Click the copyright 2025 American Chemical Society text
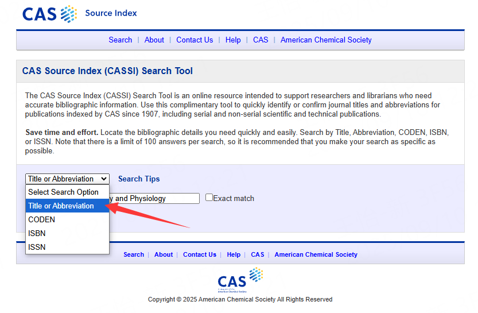The width and height of the screenshot is (478, 313). 240,299
